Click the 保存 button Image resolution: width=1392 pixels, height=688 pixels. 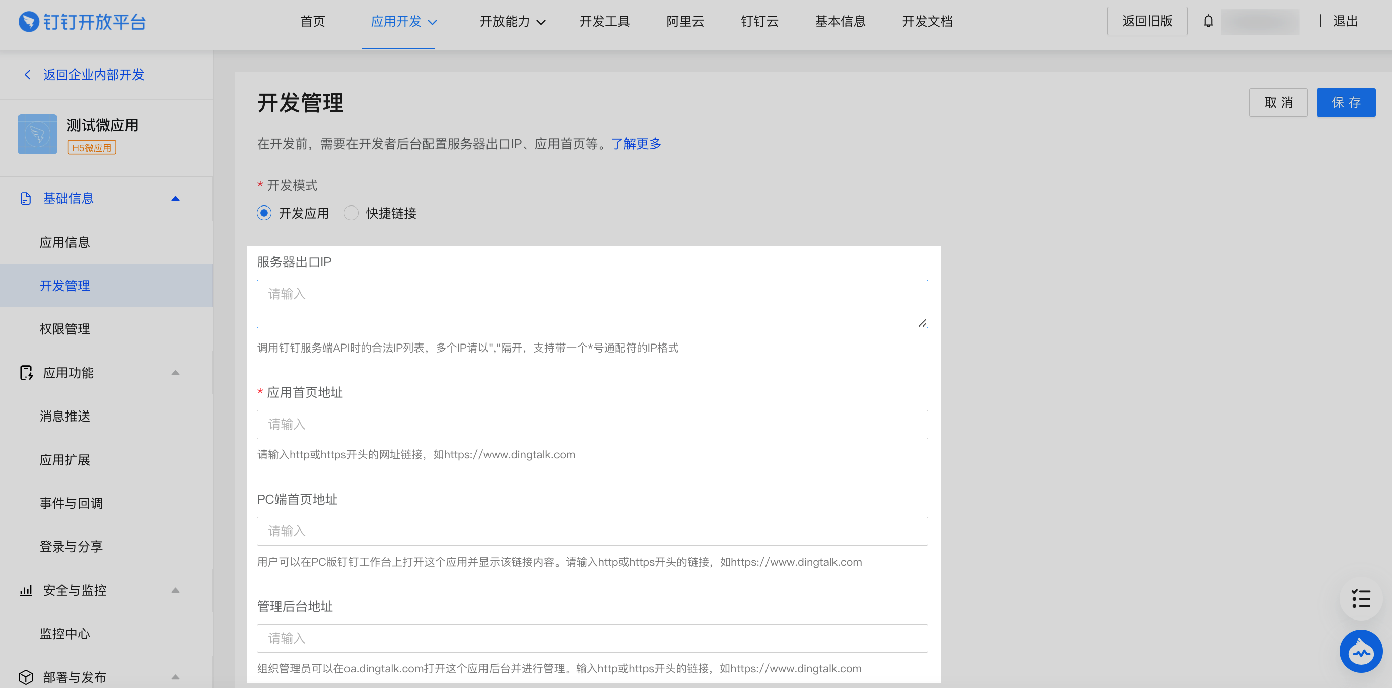[1346, 102]
